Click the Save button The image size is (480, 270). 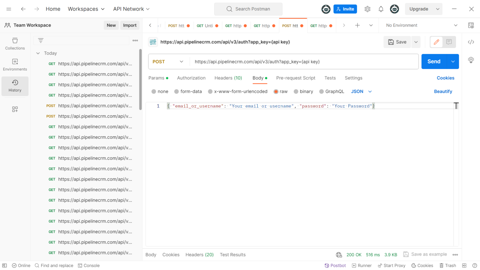tap(397, 42)
